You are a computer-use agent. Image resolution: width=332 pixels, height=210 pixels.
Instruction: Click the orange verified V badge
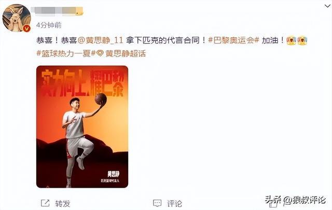pos(26,28)
